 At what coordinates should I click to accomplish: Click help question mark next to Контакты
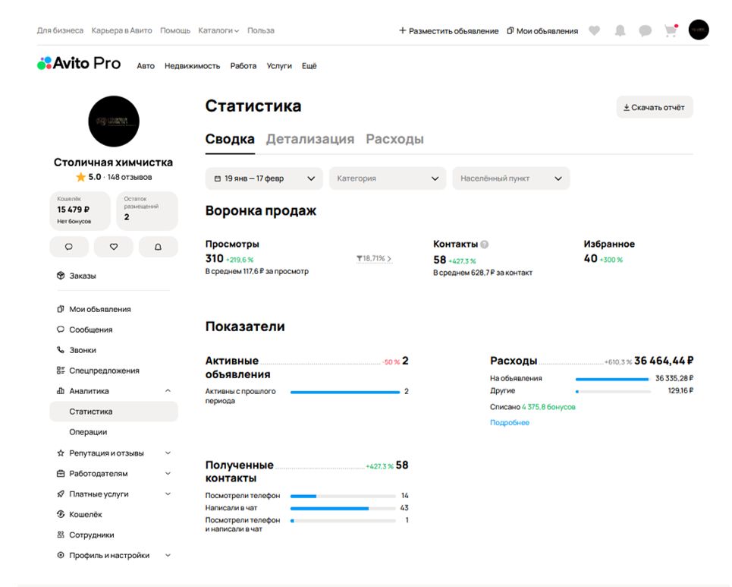[x=485, y=244]
